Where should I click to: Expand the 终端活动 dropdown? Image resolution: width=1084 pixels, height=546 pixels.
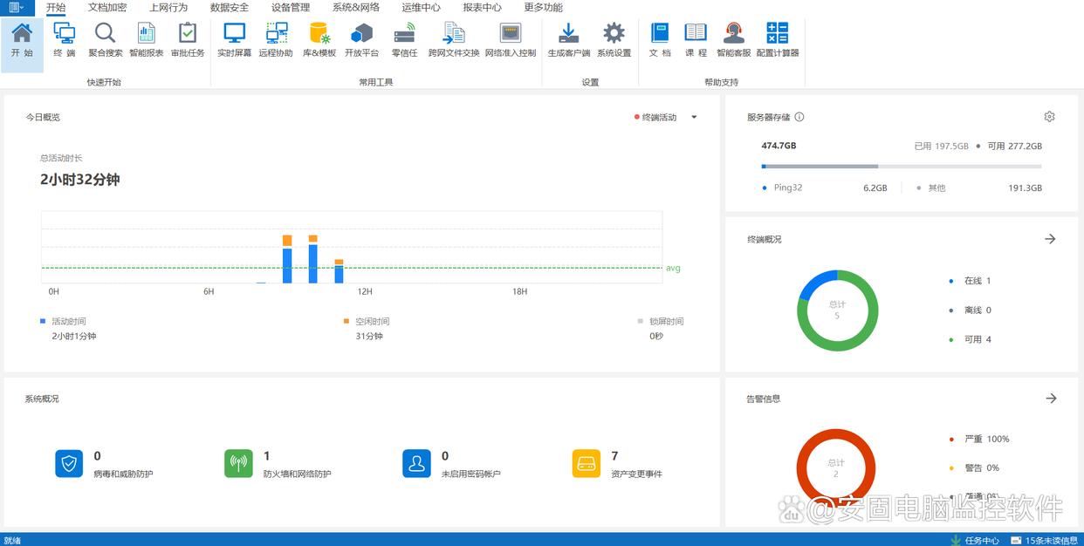pyautogui.click(x=694, y=118)
